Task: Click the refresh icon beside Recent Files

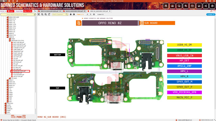Action: (35, 11)
